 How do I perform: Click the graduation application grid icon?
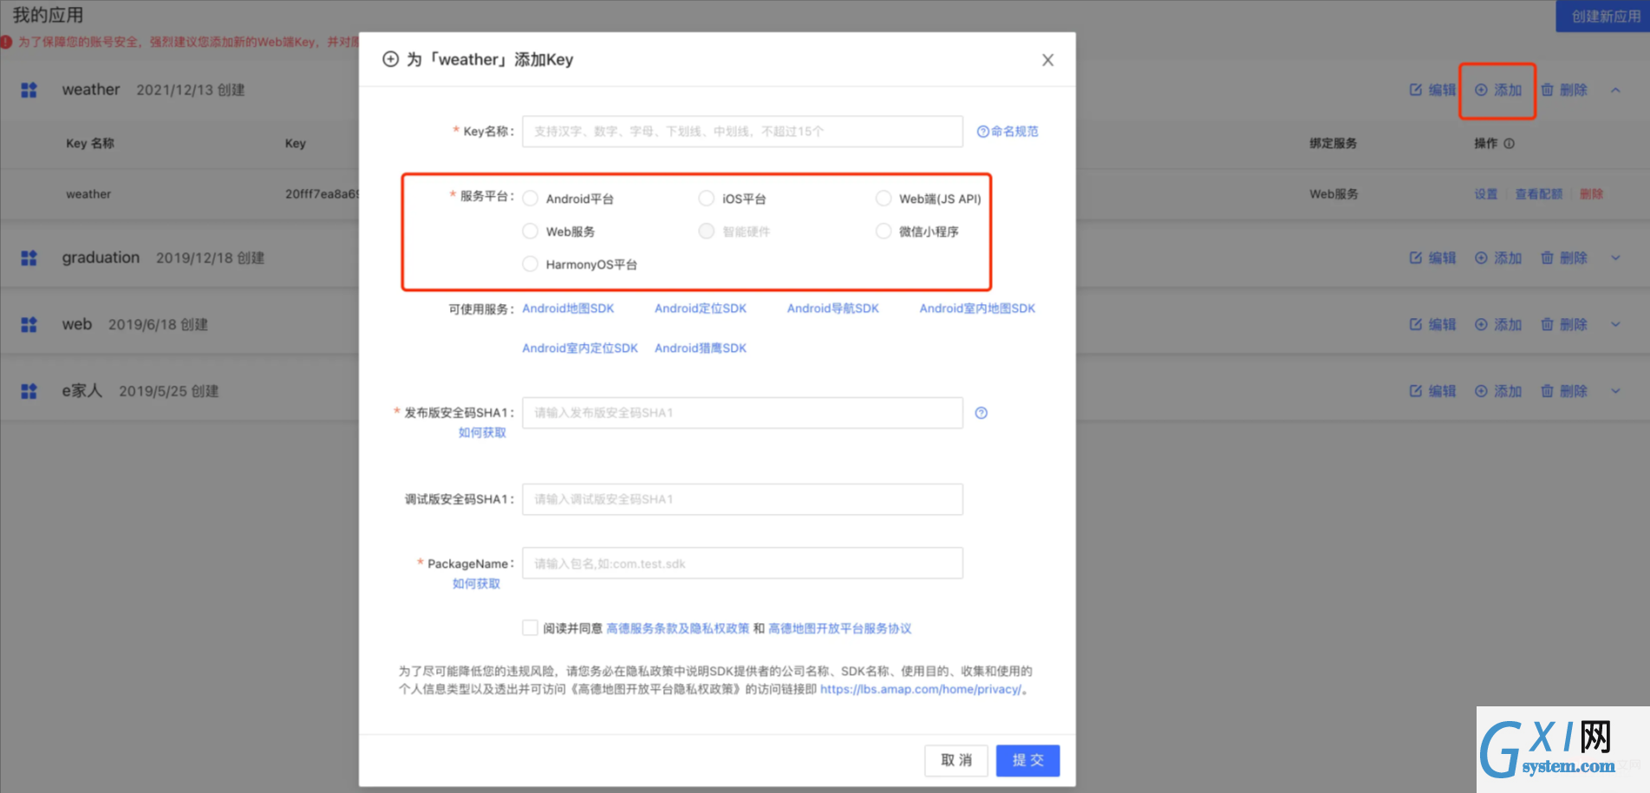tap(29, 258)
